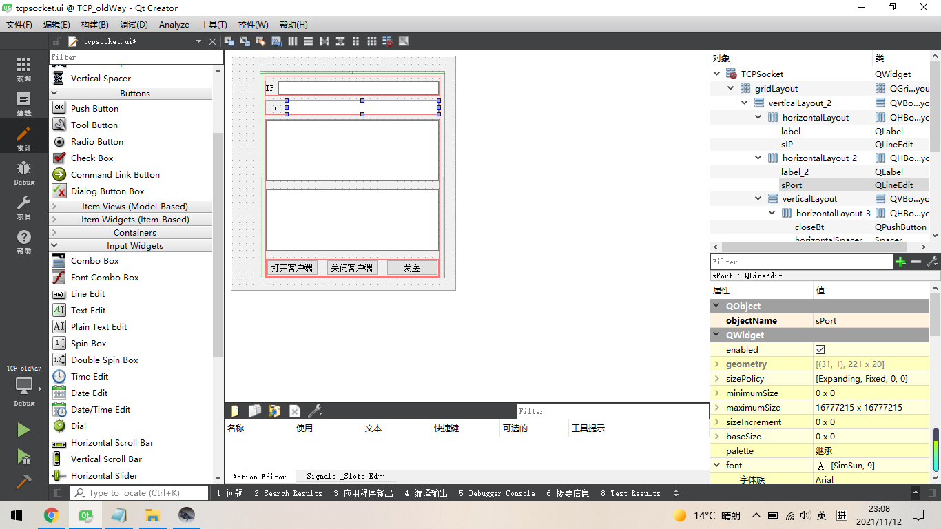This screenshot has width=941, height=529.
Task: Click the Break Layout toolbar icon
Action: (387, 41)
